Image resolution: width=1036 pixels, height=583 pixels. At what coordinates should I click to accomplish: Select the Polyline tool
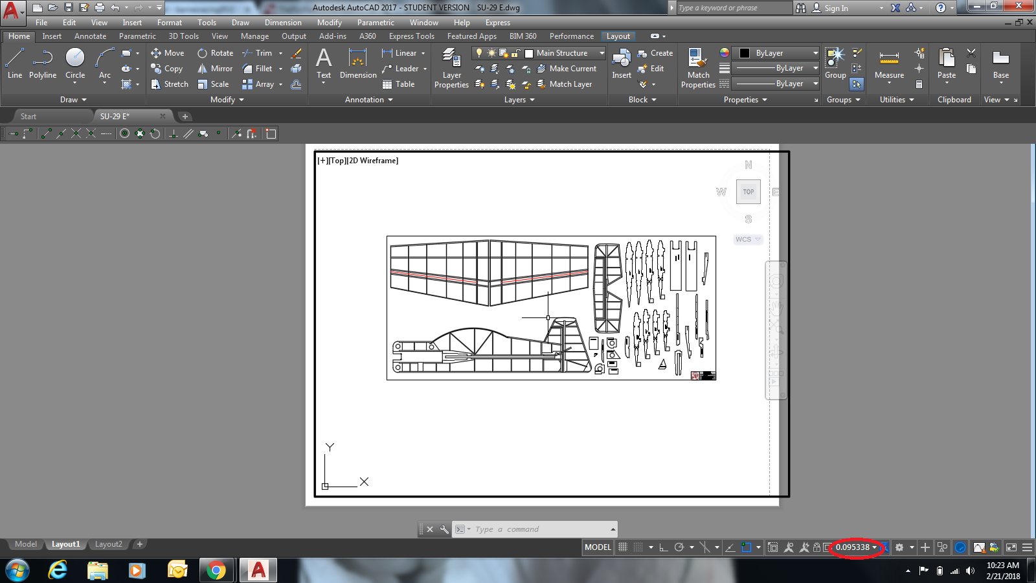[43, 63]
